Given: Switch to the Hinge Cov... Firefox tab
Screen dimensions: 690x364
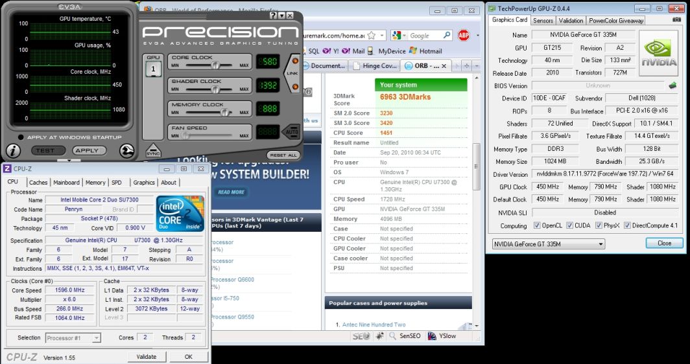Looking at the screenshot, I should [x=375, y=65].
